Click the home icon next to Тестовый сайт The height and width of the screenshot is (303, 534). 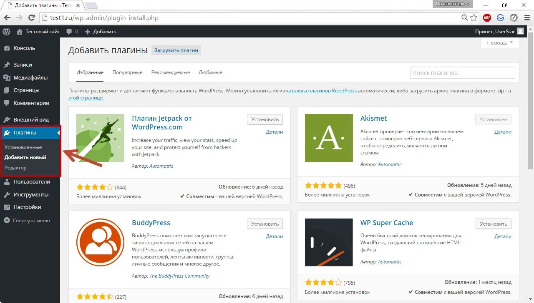pos(20,32)
